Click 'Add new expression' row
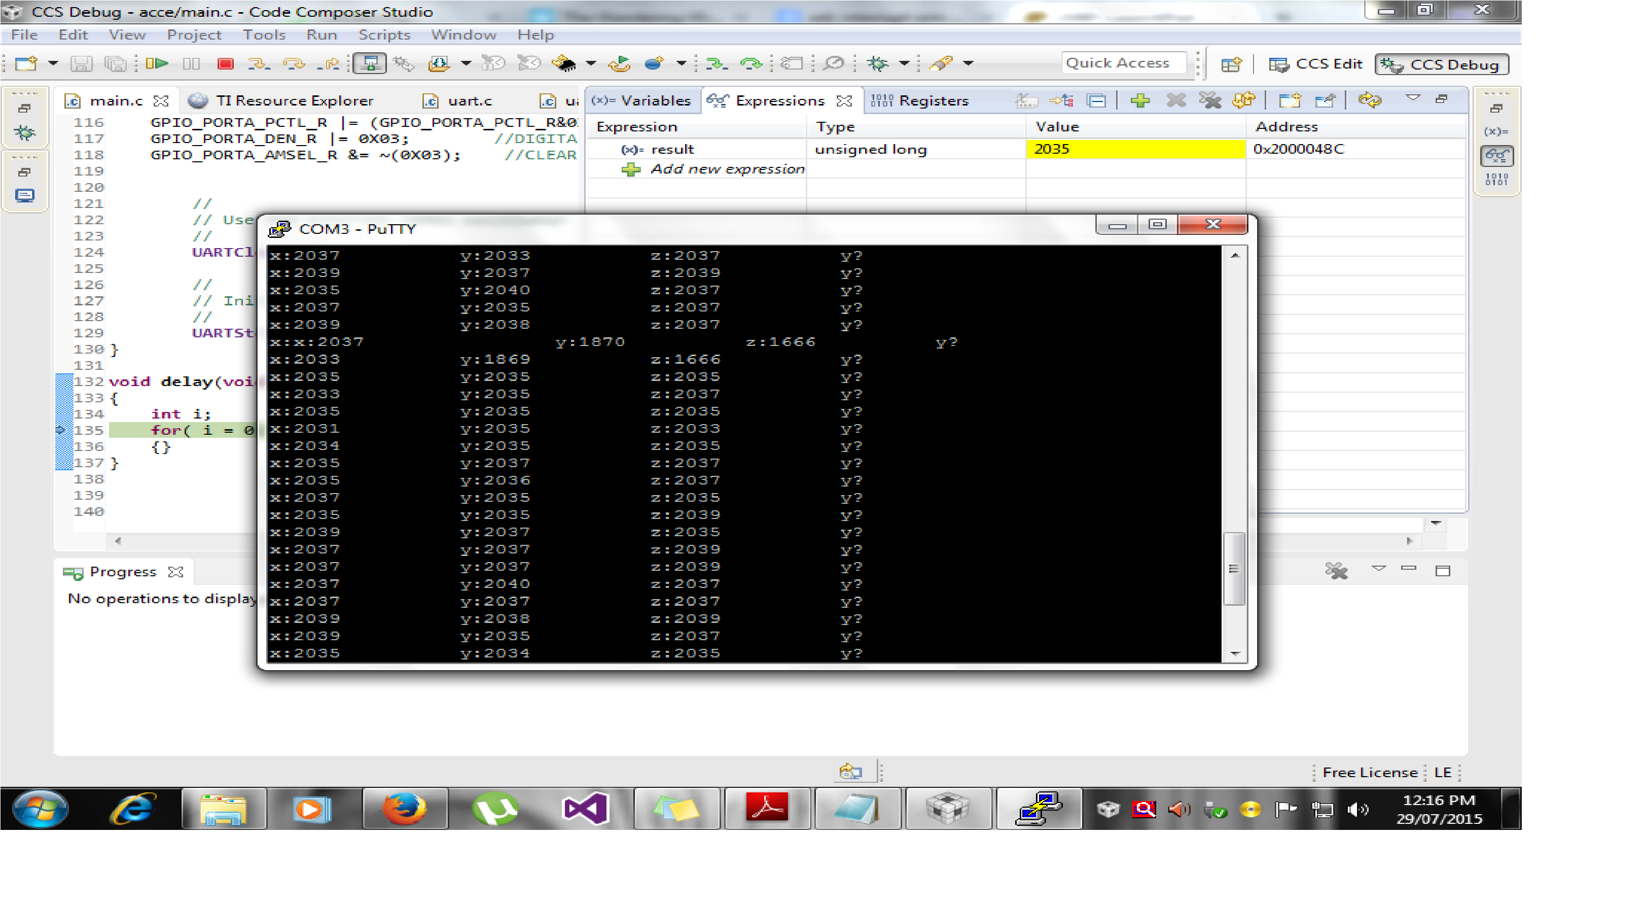Viewport: 1645px width, 905px height. point(726,169)
